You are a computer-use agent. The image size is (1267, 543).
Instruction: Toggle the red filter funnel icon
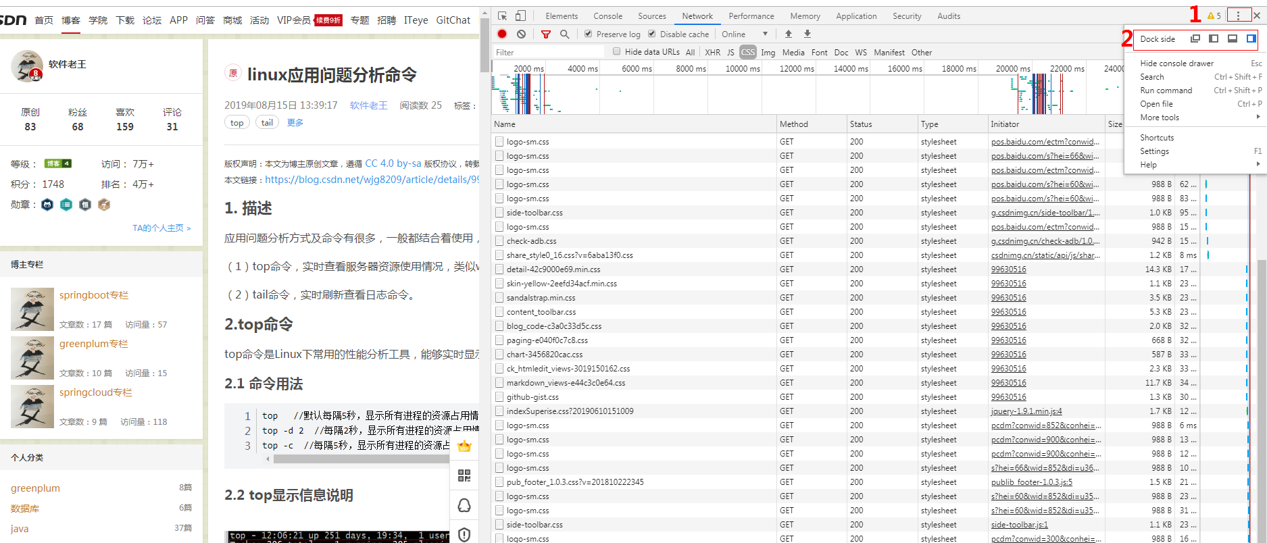[546, 34]
